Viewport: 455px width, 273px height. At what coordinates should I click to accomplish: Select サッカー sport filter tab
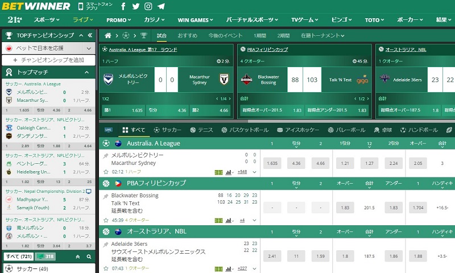[167, 130]
